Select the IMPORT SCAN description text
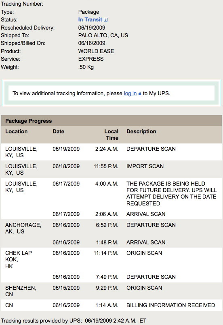Image resolution: width=223 pixels, height=325 pixels. tap(145, 166)
